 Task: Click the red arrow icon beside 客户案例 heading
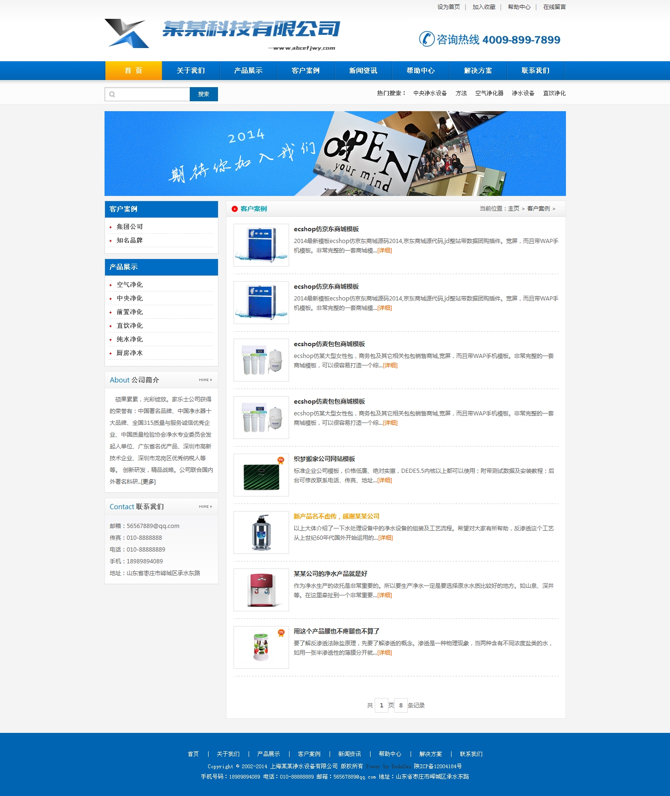pos(234,209)
